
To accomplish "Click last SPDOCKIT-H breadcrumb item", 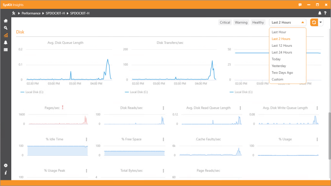I will point(79,13).
